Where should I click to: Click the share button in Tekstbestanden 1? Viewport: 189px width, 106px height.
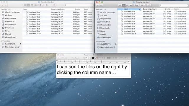point(54,5)
